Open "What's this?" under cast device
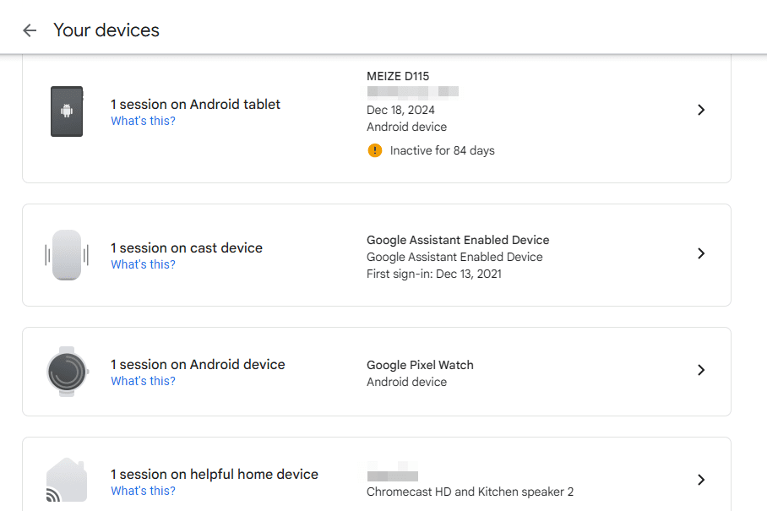Image resolution: width=767 pixels, height=511 pixels. coord(143,264)
